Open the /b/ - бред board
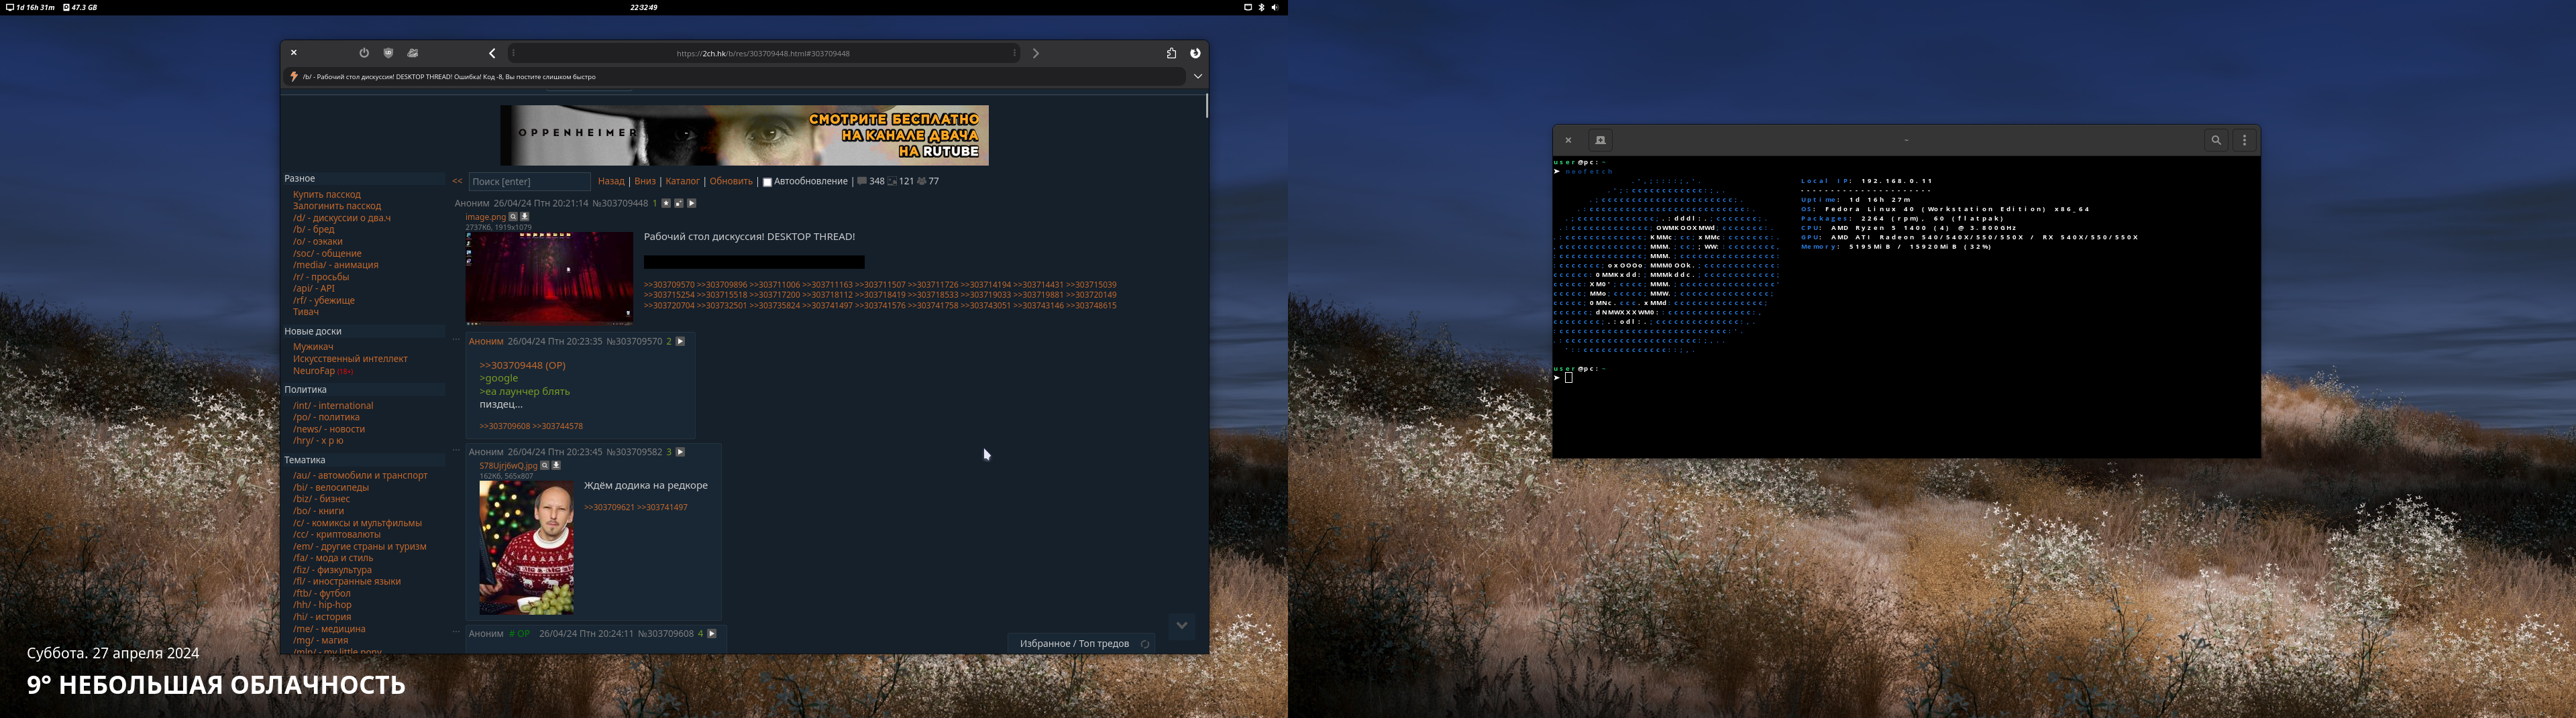The width and height of the screenshot is (2576, 718). [314, 229]
